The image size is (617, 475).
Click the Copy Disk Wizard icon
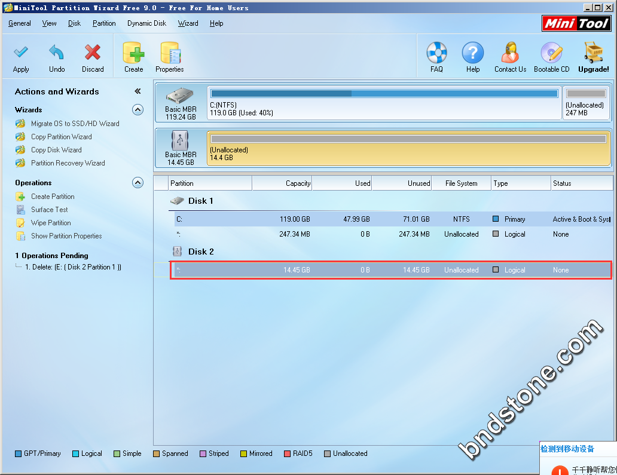tap(20, 150)
